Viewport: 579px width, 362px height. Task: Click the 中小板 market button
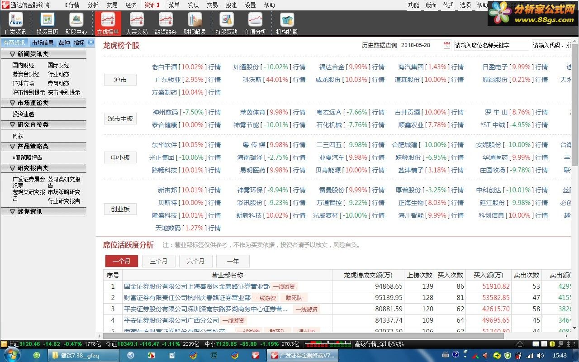[120, 157]
